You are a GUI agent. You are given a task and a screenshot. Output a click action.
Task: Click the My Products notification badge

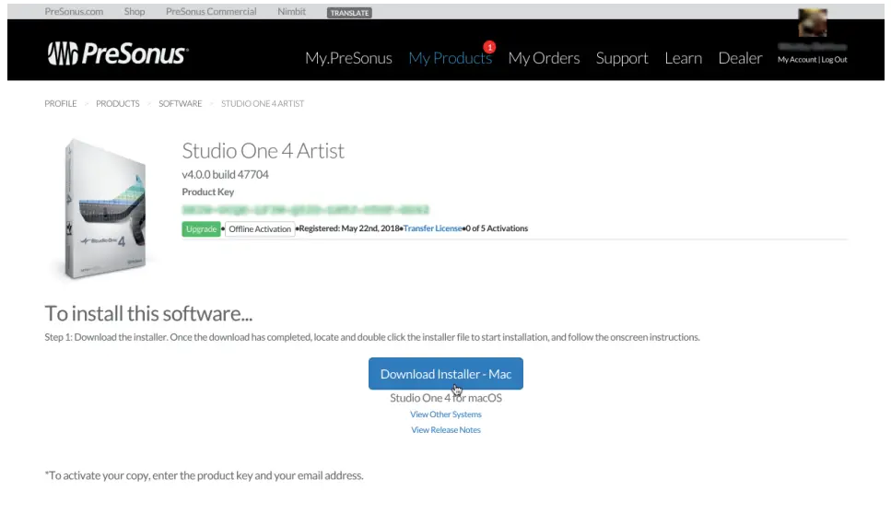(489, 47)
